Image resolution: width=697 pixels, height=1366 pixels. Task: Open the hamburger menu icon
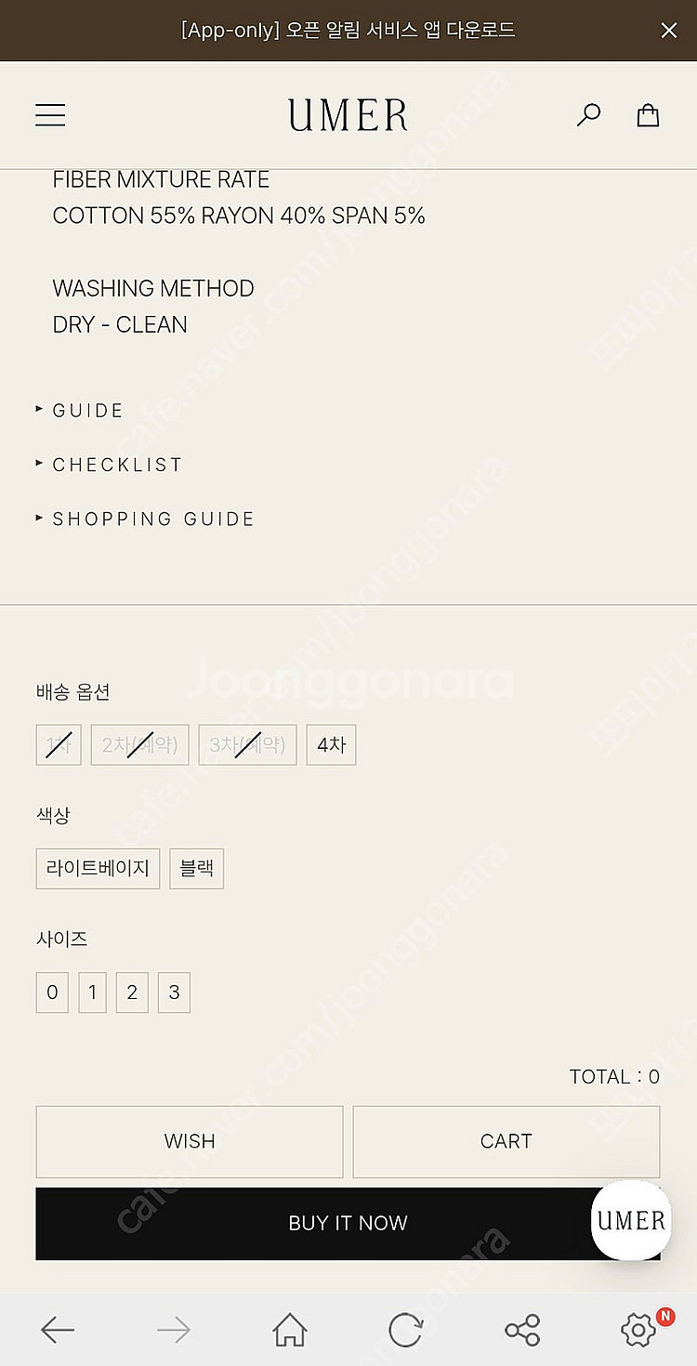pyautogui.click(x=50, y=115)
